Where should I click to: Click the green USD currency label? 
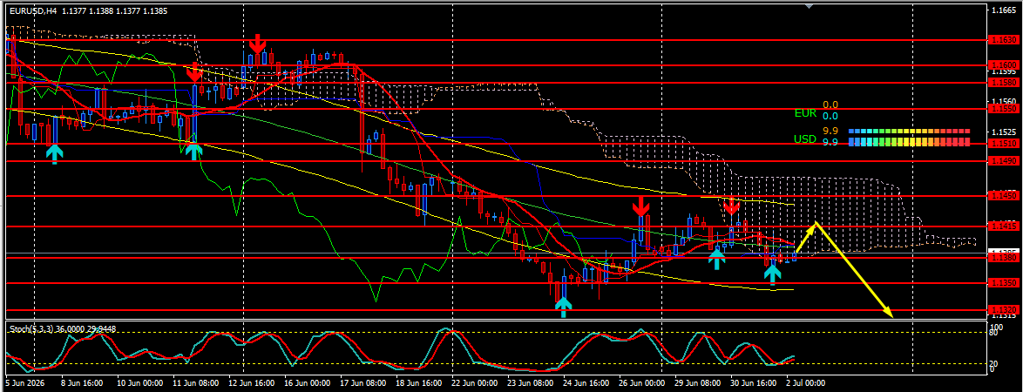coord(805,139)
